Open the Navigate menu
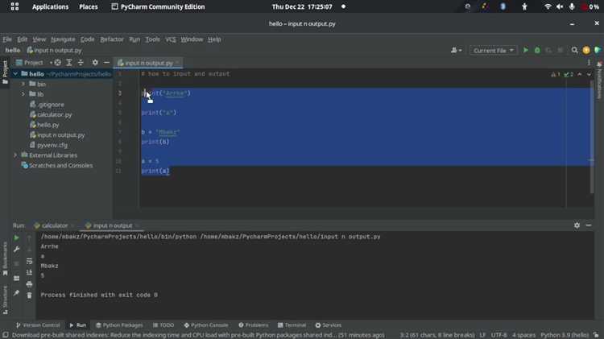This screenshot has width=604, height=339. point(63,39)
